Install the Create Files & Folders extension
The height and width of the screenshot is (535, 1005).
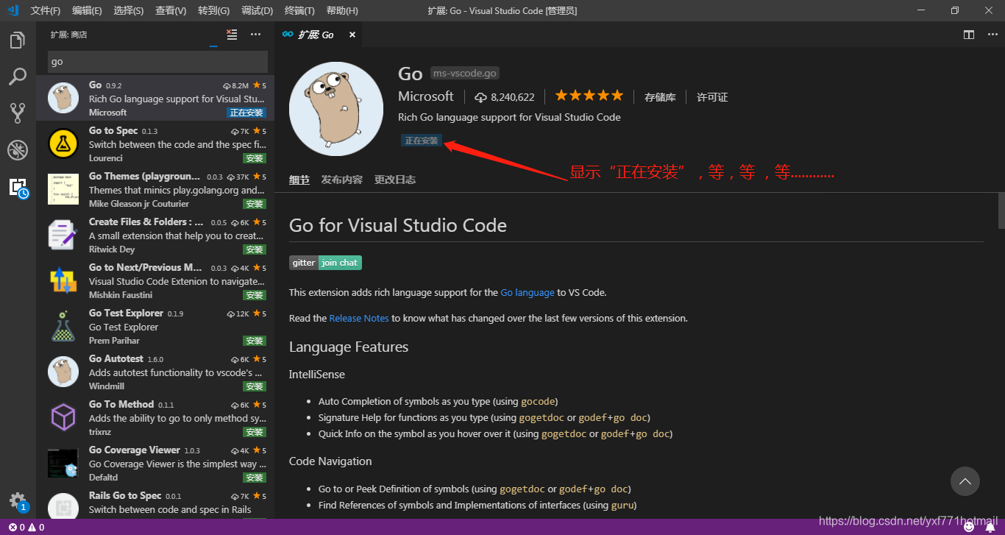[x=255, y=249]
